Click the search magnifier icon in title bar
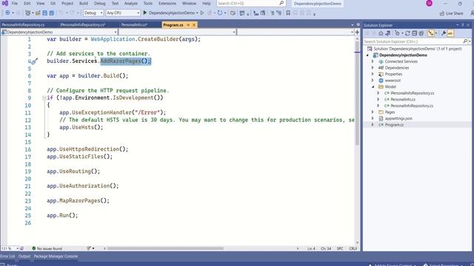The width and height of the screenshot is (474, 266). click(281, 3)
